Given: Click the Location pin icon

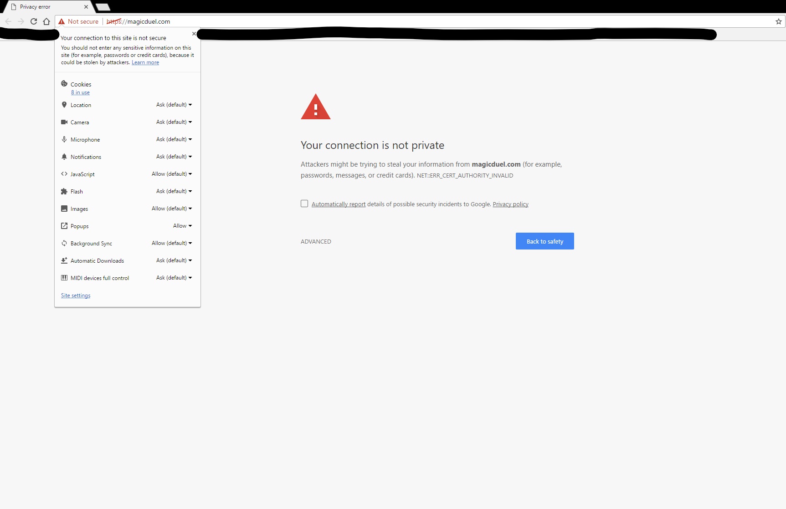Looking at the screenshot, I should click(x=64, y=105).
